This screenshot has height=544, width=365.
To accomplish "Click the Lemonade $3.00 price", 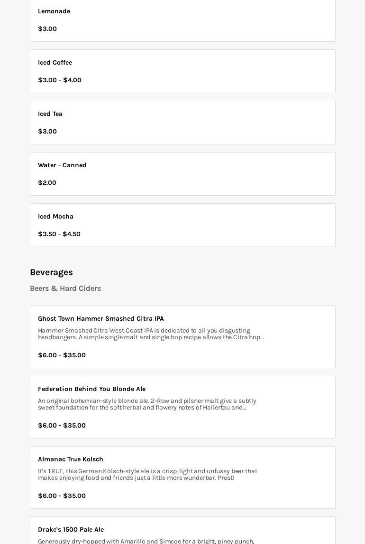I will click(x=47, y=29).
